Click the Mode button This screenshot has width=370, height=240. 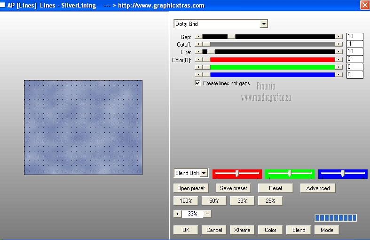click(327, 230)
